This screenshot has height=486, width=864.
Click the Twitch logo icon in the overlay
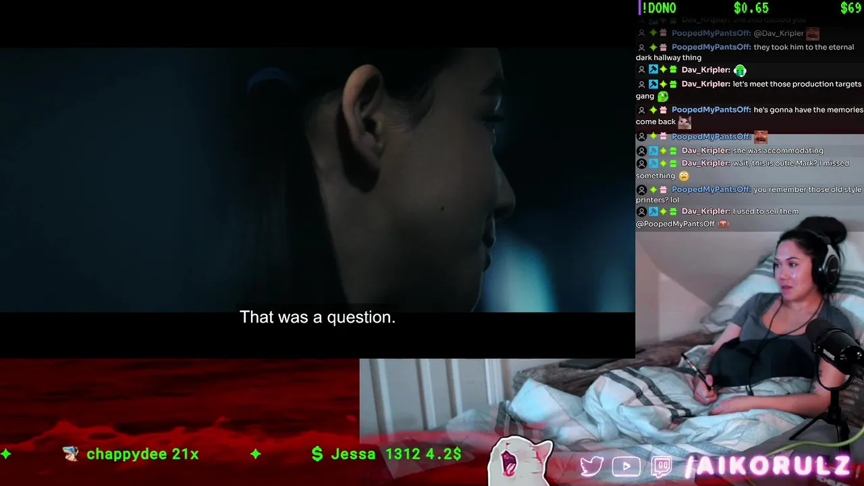point(661,466)
